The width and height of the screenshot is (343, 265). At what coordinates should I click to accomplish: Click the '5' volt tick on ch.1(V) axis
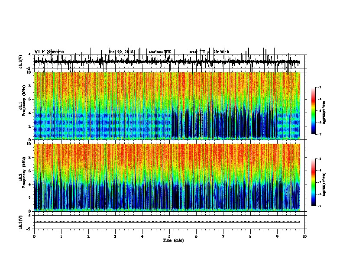pyautogui.click(x=29, y=55)
